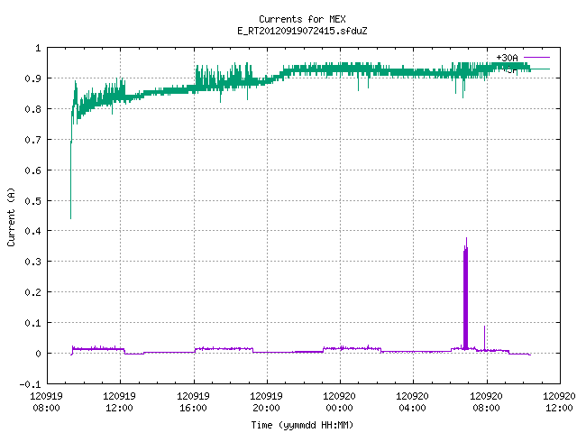Screen dimensions: 577x433
Task: Click y-axis tick label 0.8
Action: (32, 109)
